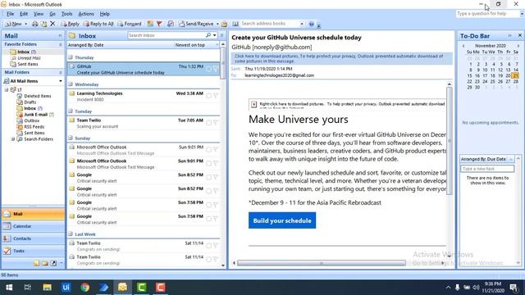Screen dimensions: 525x295
Task: Click the Newest on top sort header
Action: tap(197, 45)
